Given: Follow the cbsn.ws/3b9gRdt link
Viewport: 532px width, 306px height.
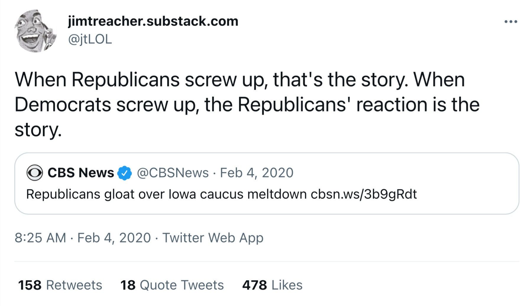Looking at the screenshot, I should 364,194.
